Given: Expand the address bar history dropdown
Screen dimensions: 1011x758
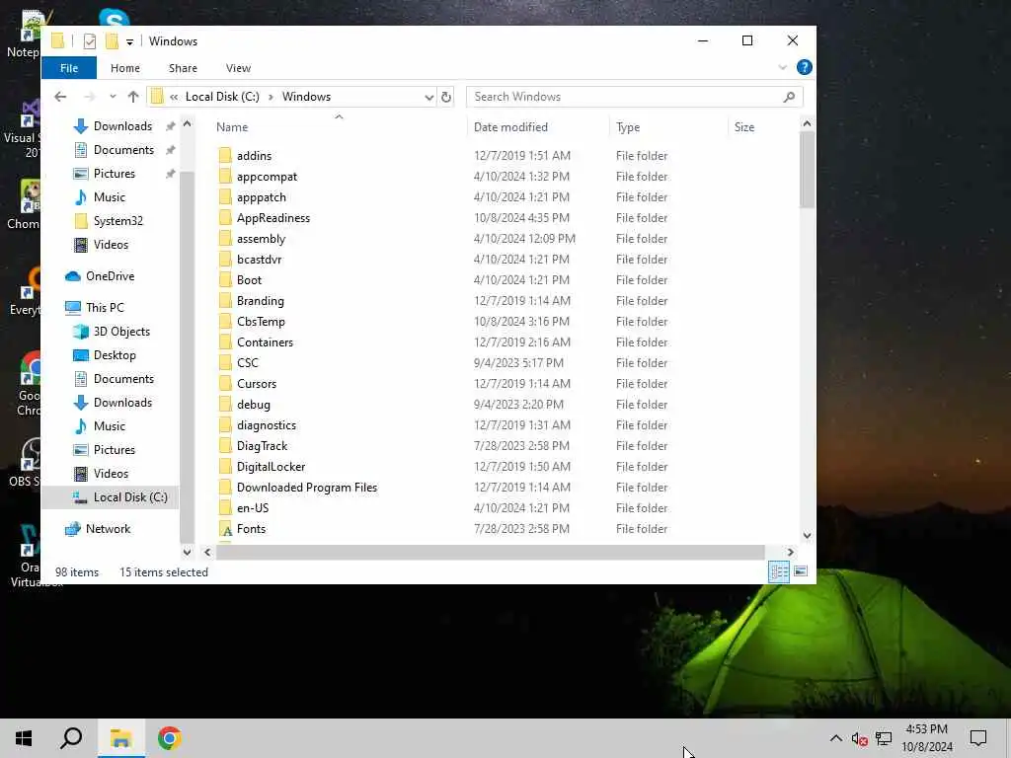Looking at the screenshot, I should (x=428, y=98).
